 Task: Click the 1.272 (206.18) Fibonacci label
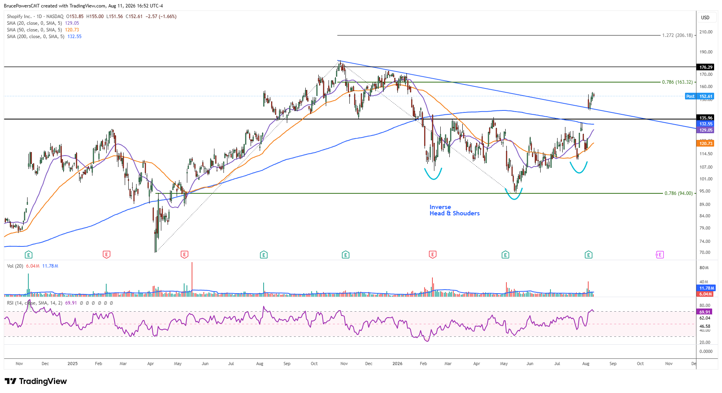677,35
